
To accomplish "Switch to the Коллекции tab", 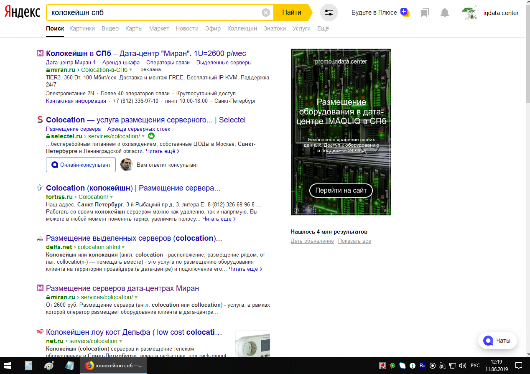I will tap(242, 28).
